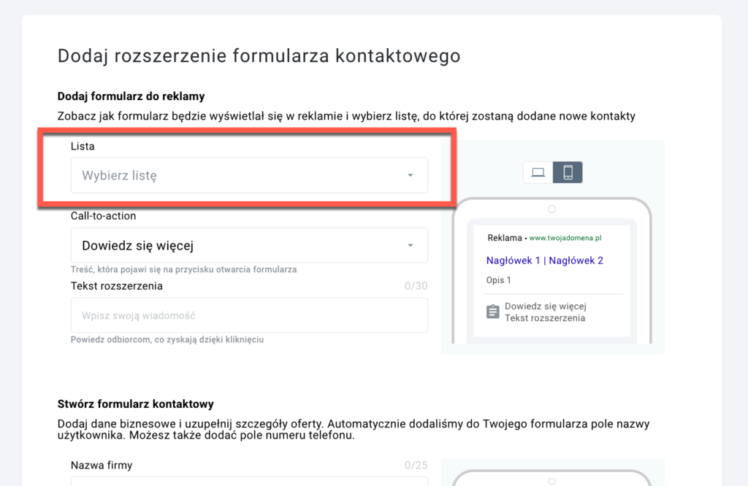Image resolution: width=748 pixels, height=486 pixels.
Task: Click the www.twojadomena.pl URL in preview
Action: (565, 238)
